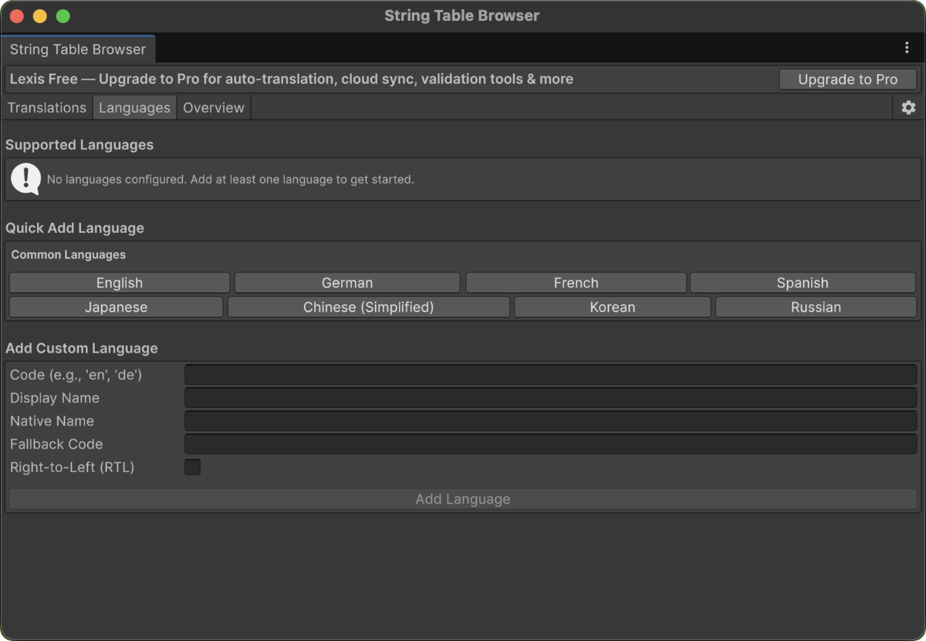
Task: Click the Display Name input field
Action: [x=551, y=397]
